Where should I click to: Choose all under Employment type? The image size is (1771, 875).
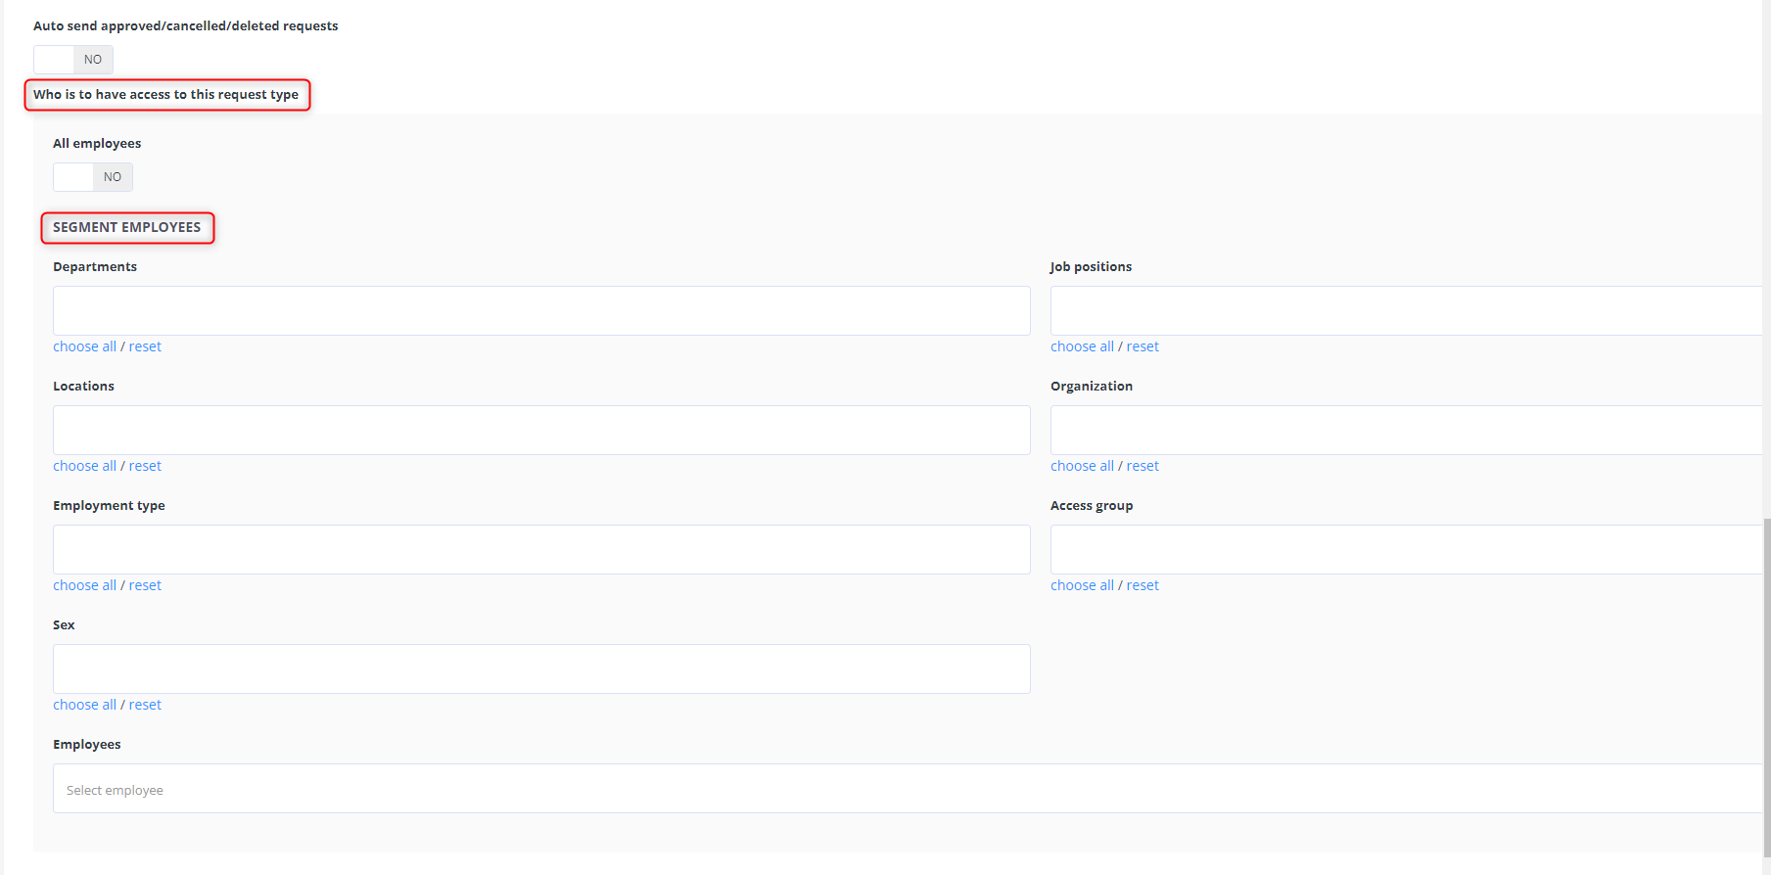[84, 585]
